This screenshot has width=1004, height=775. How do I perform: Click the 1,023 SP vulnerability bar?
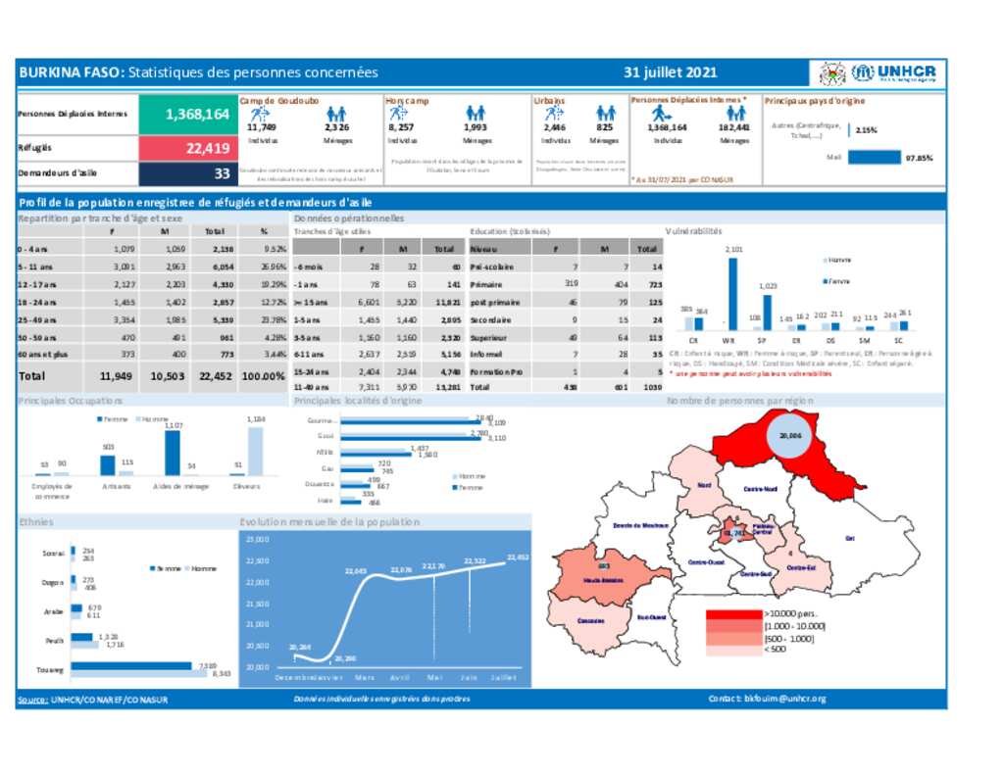coord(767,313)
